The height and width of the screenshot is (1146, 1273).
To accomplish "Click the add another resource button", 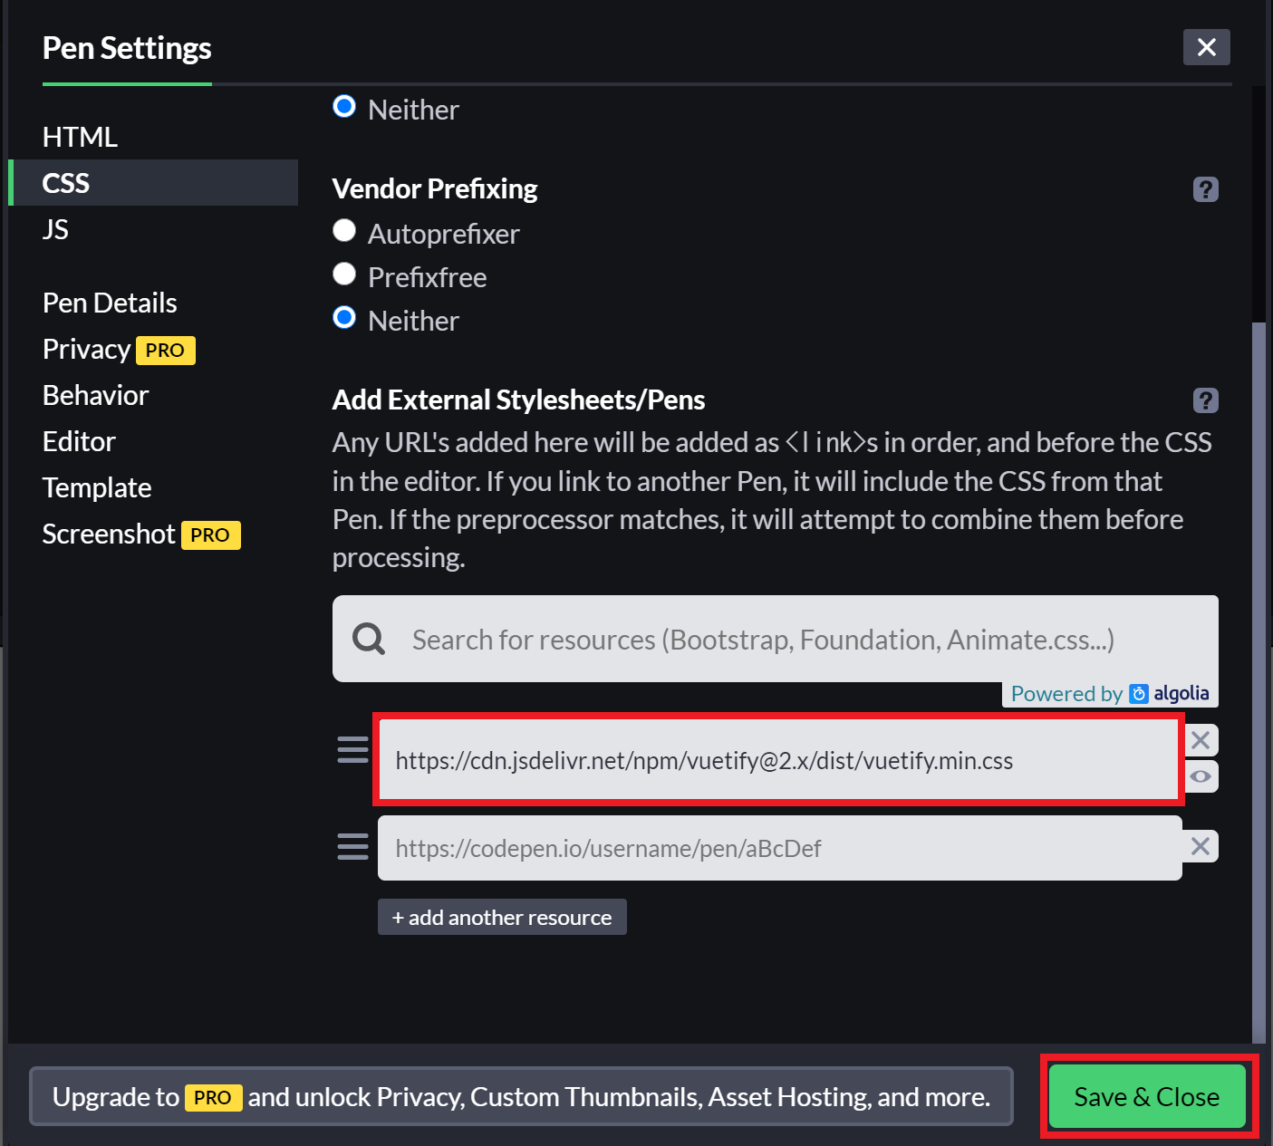I will 501,916.
